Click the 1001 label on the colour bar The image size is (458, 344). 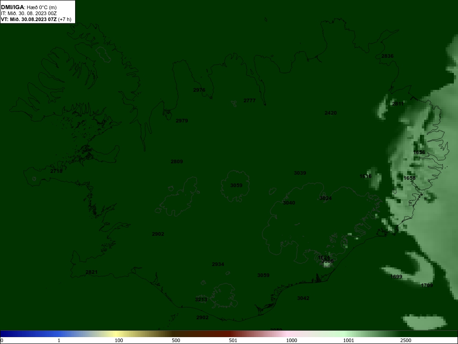tap(349, 340)
